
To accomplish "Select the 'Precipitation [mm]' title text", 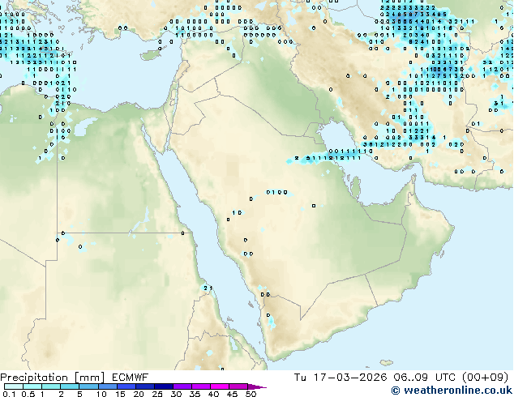I will [x=52, y=378].
